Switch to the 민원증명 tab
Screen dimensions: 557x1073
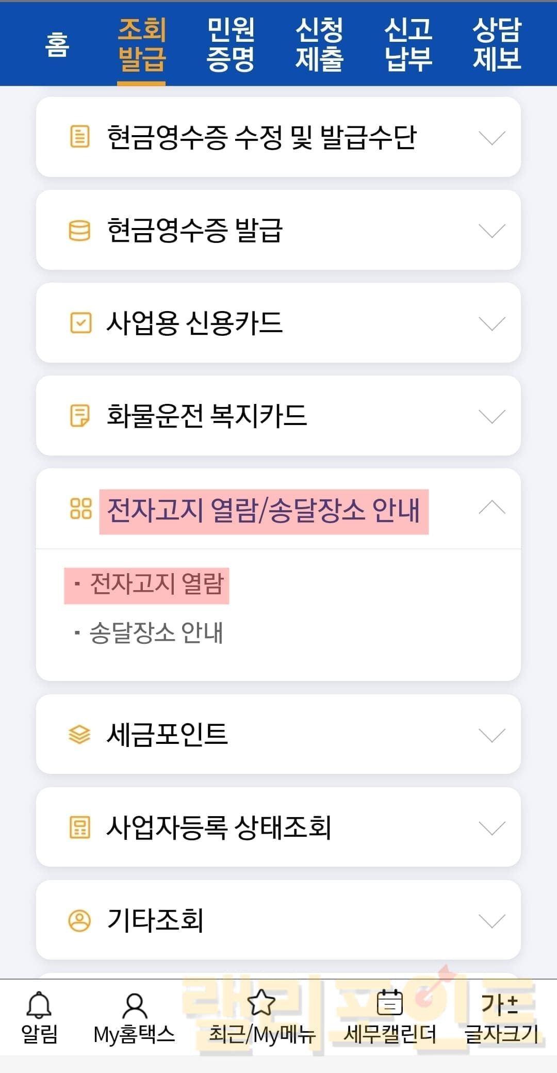coord(231,44)
